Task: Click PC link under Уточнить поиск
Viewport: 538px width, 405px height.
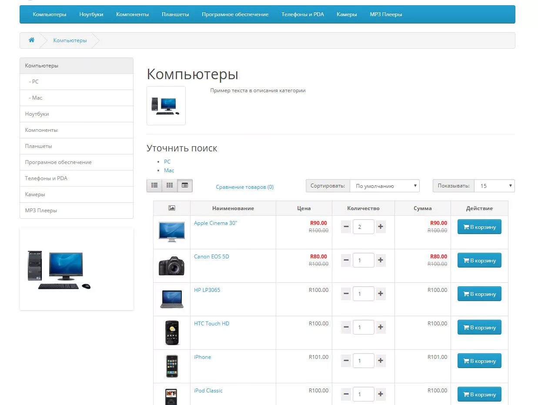Action: click(167, 161)
